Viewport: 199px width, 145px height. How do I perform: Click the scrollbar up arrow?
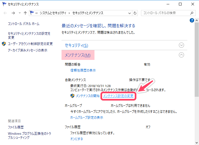click(197, 20)
